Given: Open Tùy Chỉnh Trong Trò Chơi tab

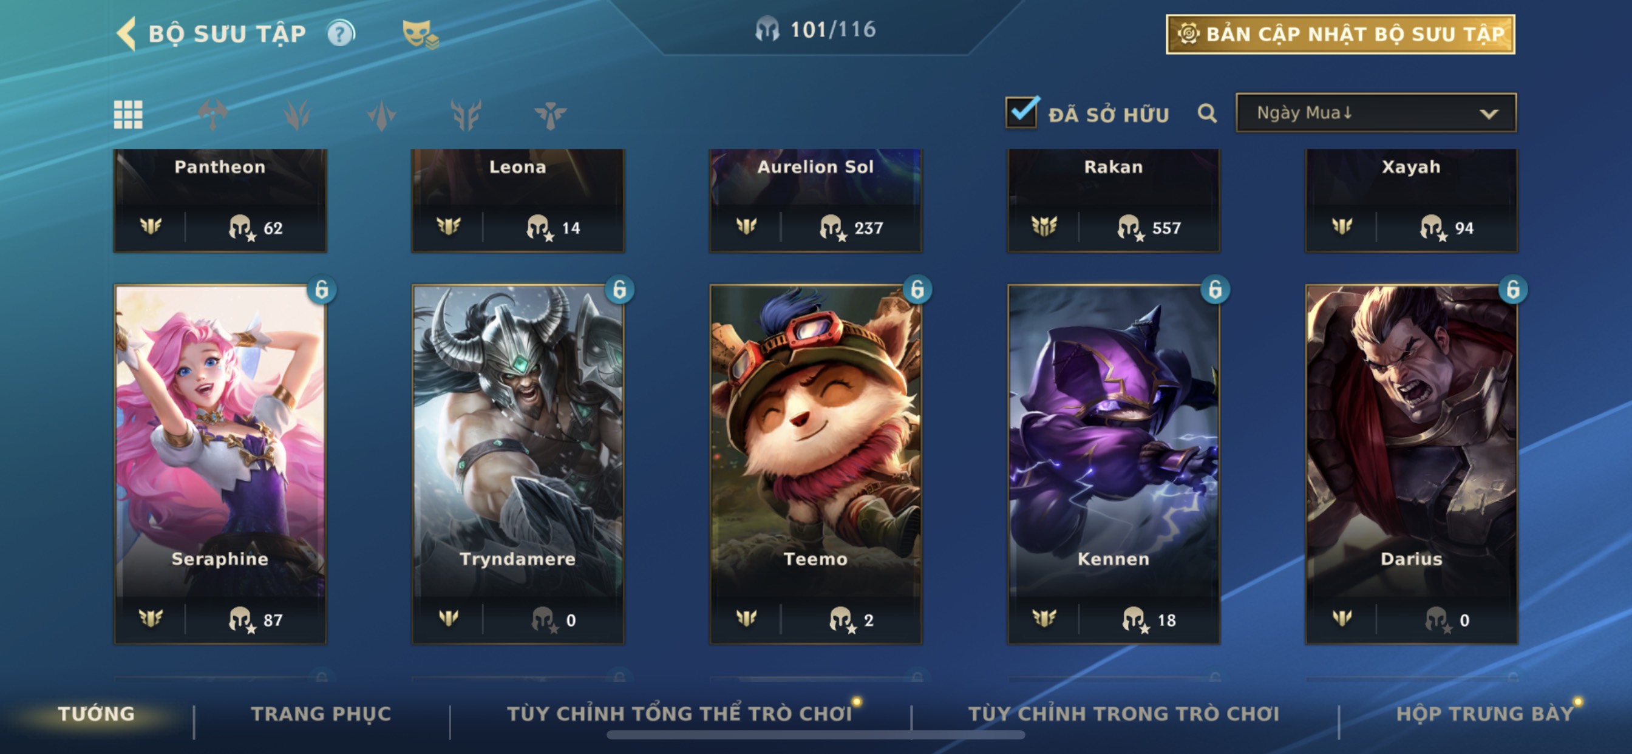Looking at the screenshot, I should 1123,713.
